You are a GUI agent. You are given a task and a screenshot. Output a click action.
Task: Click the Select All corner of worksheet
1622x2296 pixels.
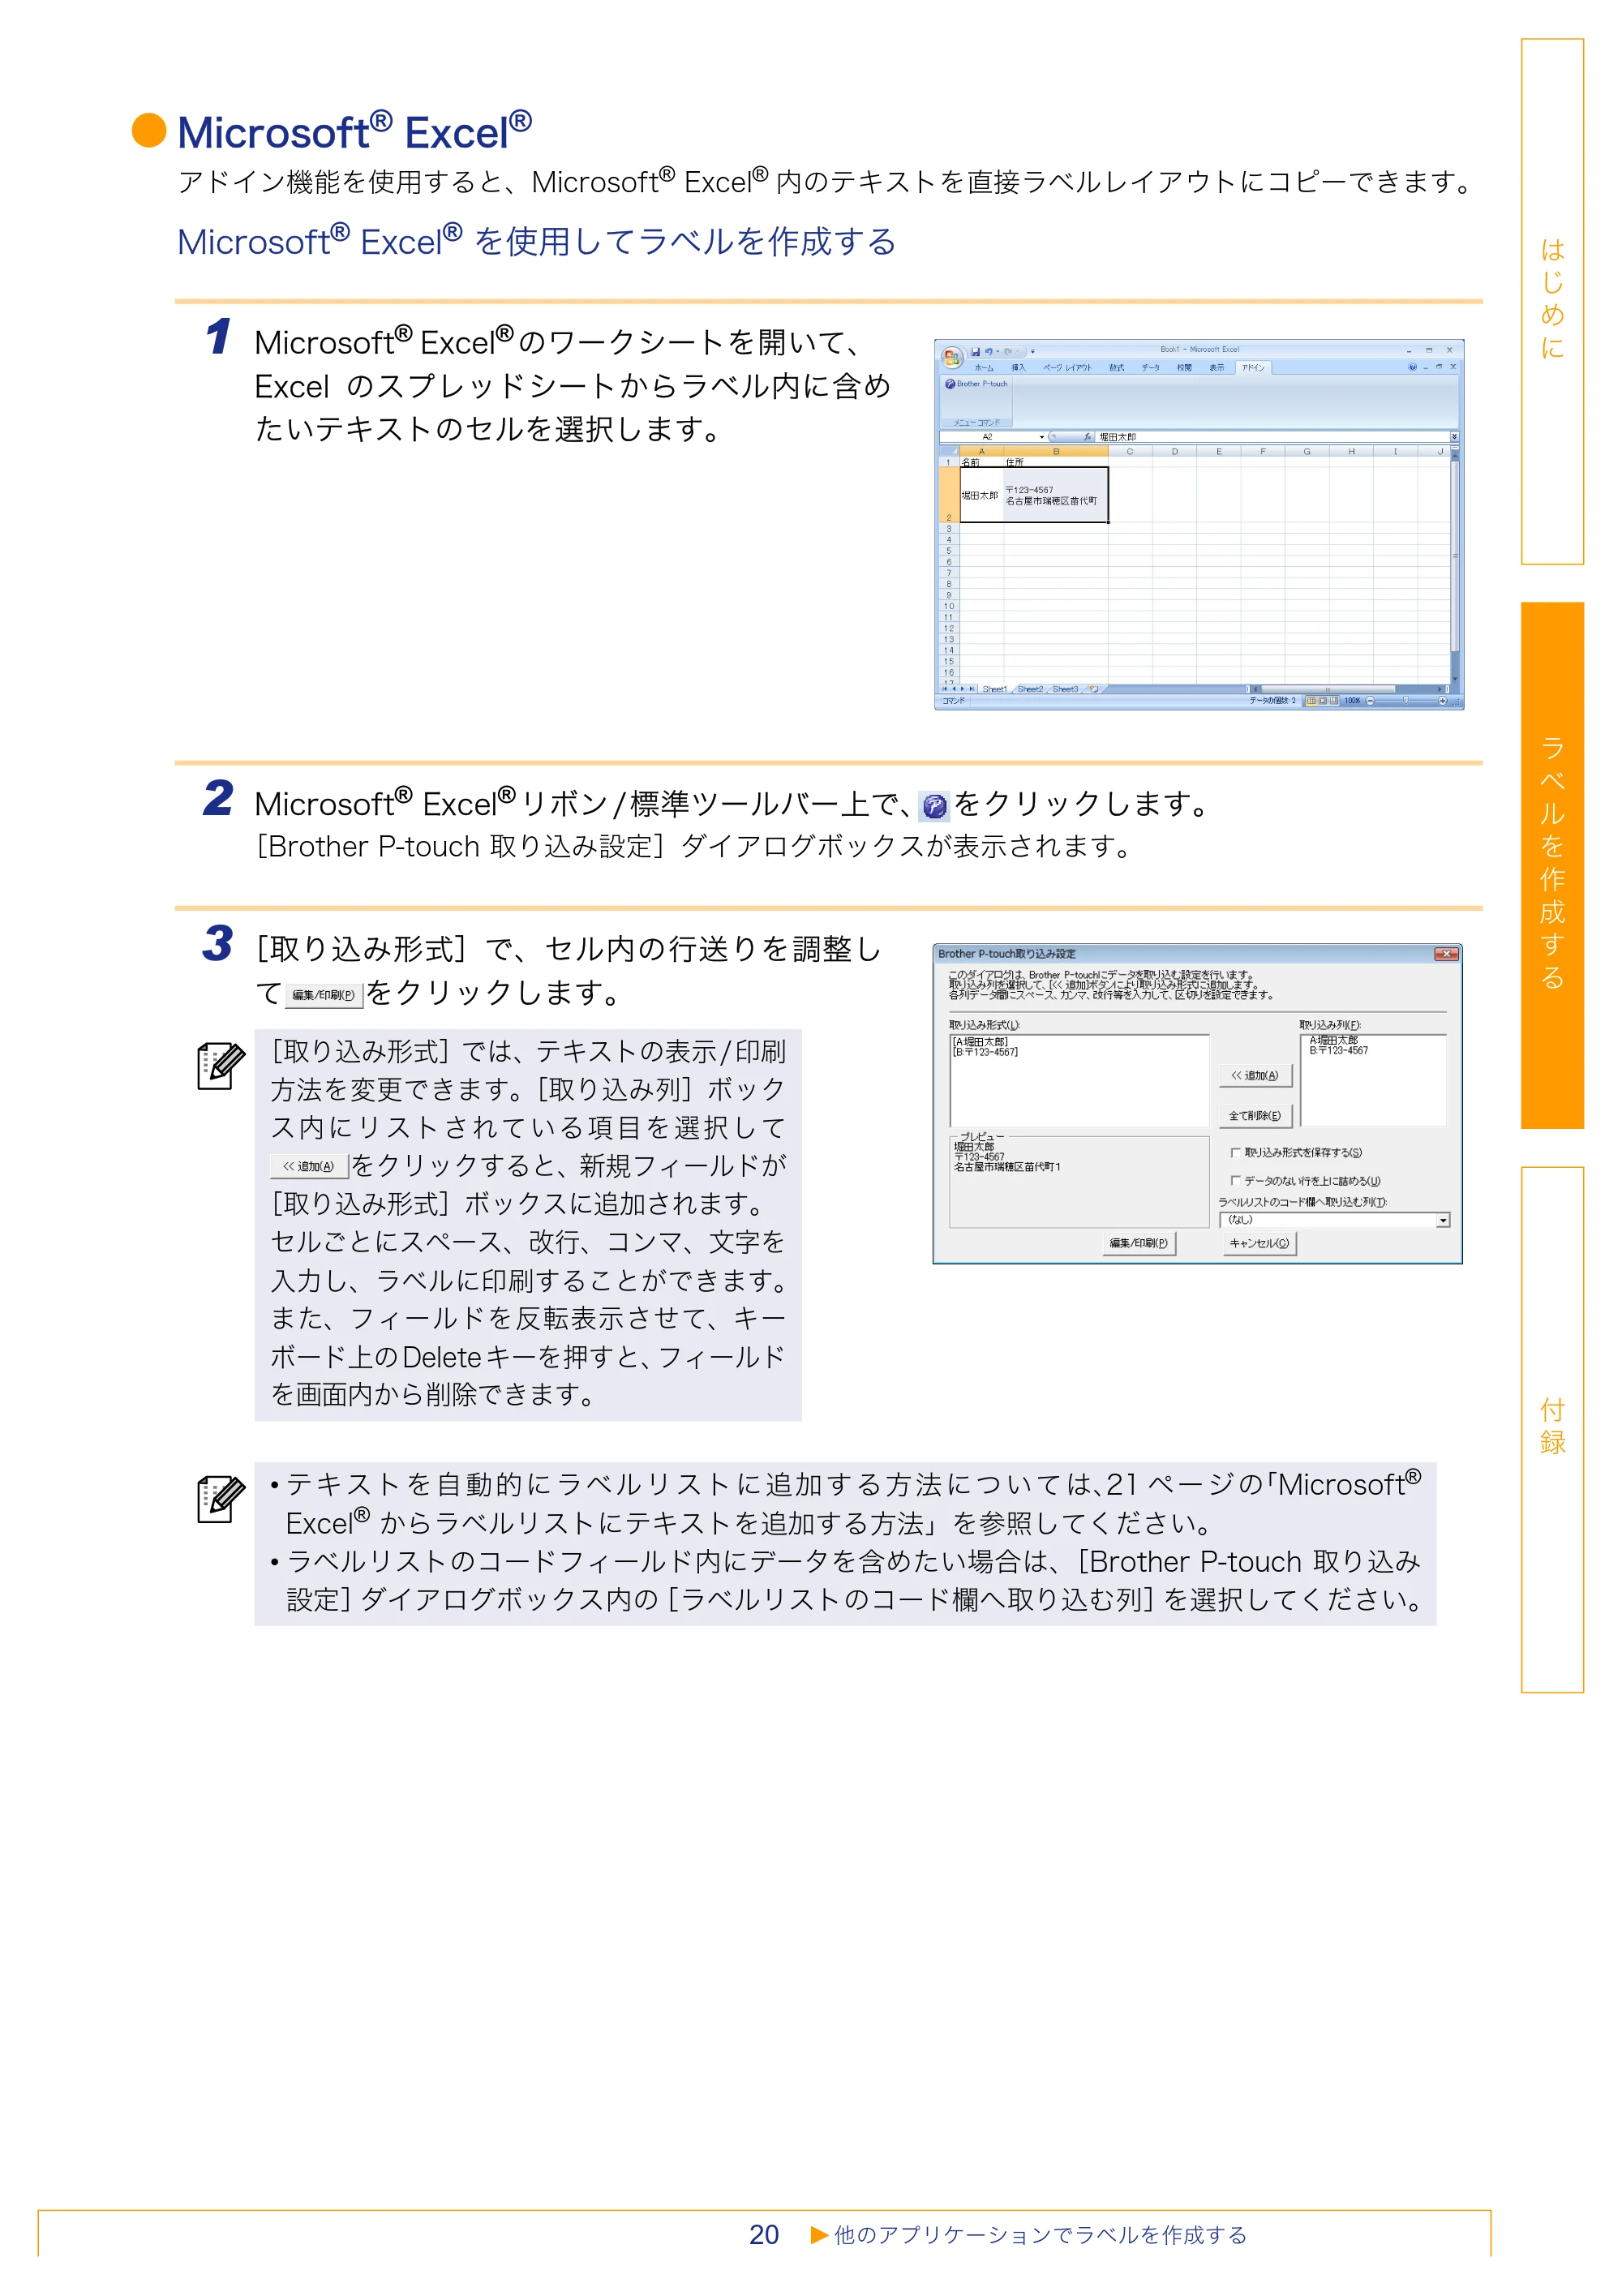point(949,451)
